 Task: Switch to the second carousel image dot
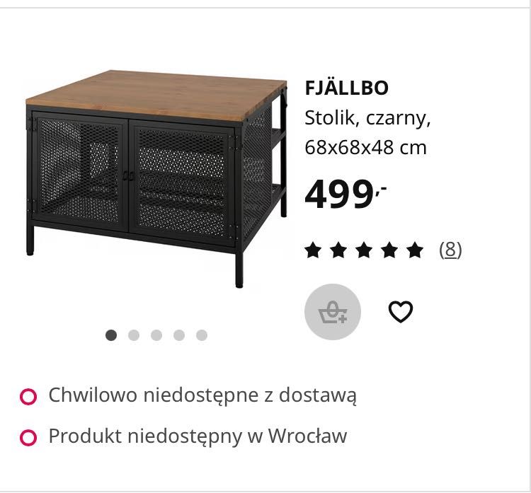coord(134,335)
